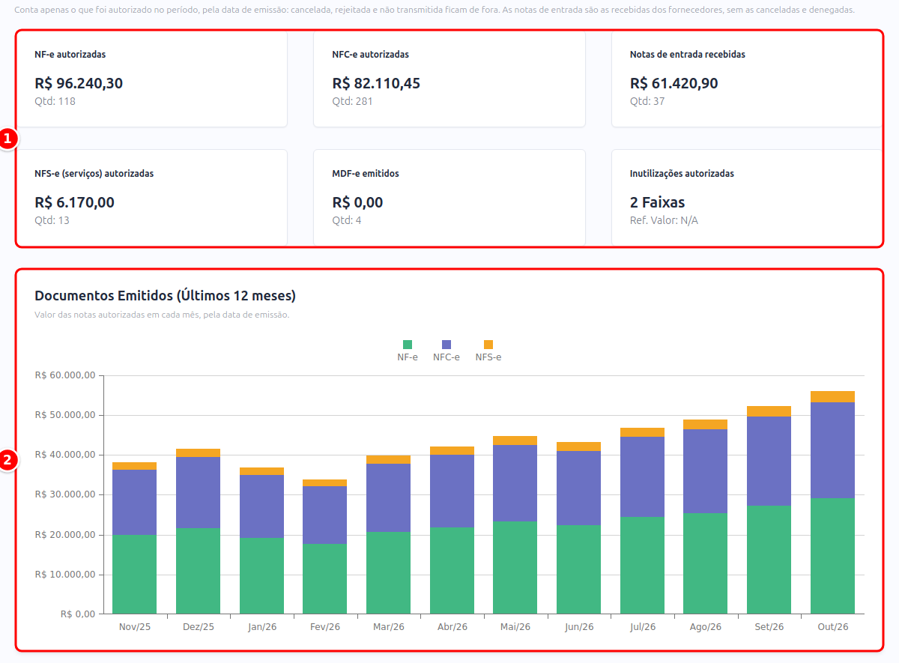Image resolution: width=899 pixels, height=663 pixels.
Task: Select the Fev/26 bar's purple NFC-e segment
Action: (x=325, y=515)
